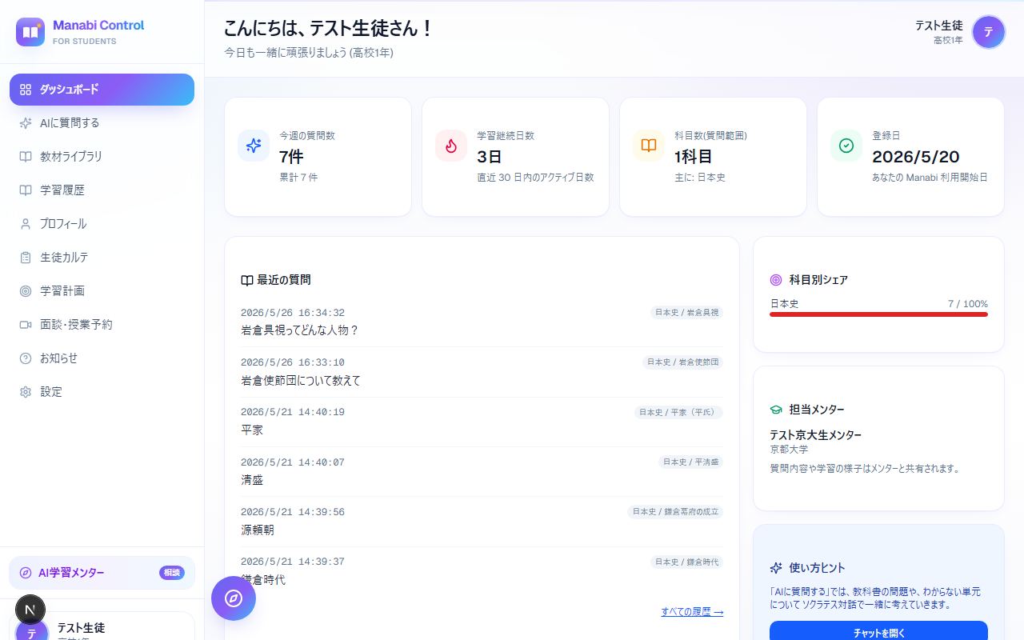Click the black N badge icon
This screenshot has height=640, width=1024.
point(30,610)
